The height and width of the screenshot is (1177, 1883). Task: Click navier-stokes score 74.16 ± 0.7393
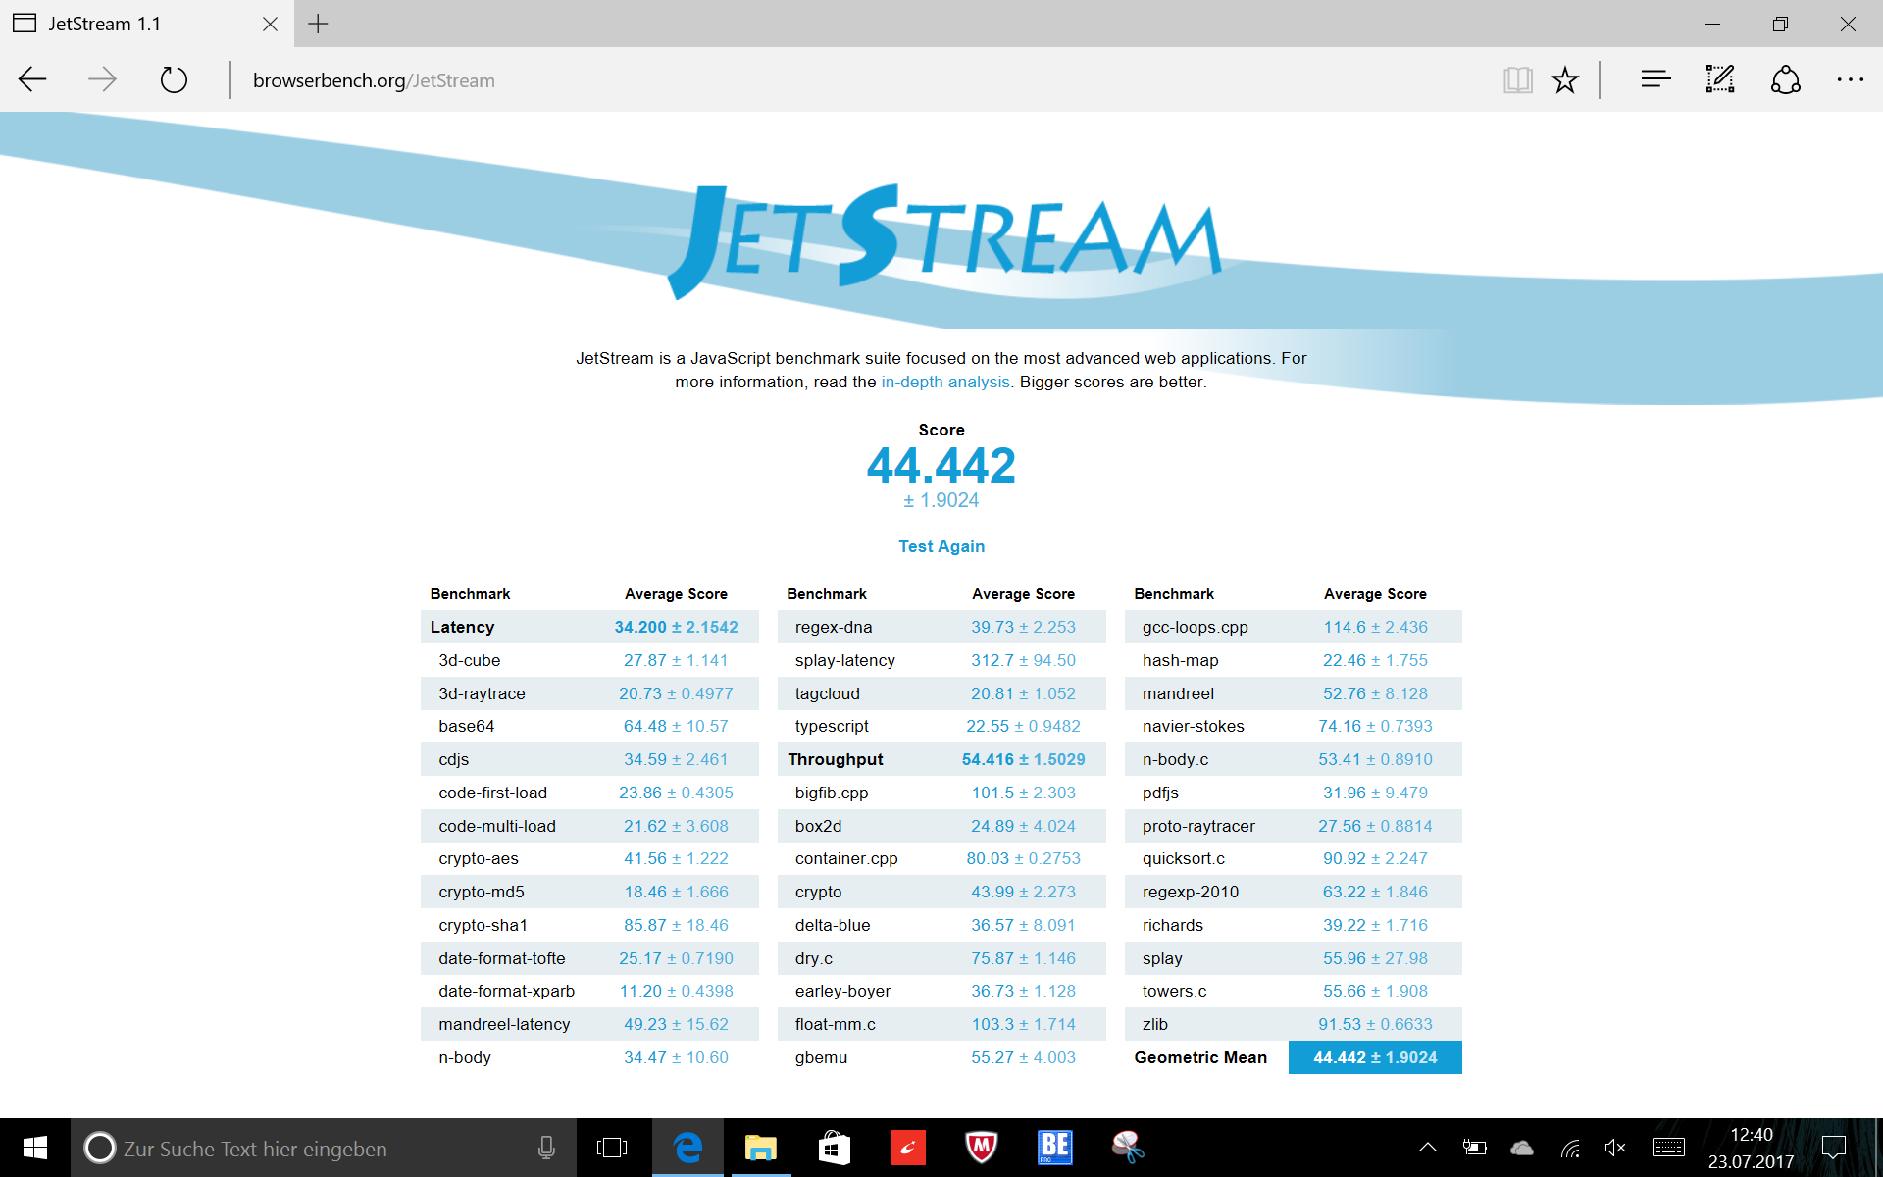click(x=1375, y=726)
